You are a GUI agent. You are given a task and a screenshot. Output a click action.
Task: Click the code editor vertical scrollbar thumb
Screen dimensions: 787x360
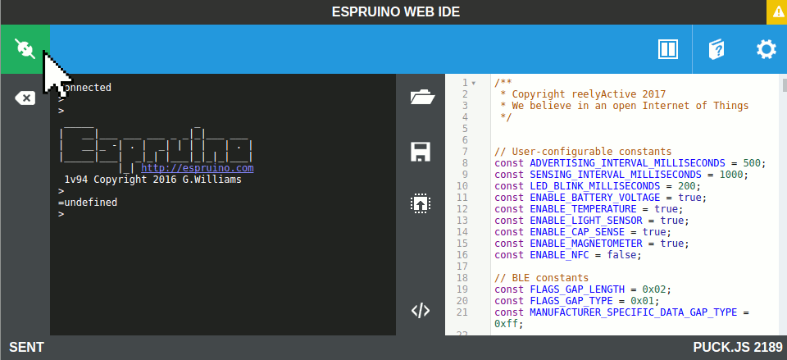click(785, 84)
